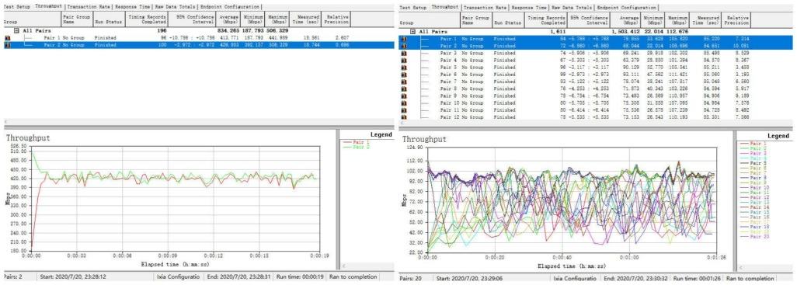The width and height of the screenshot is (797, 285).
Task: Open Raw Data Totals tab in right window
Action: coord(572,8)
